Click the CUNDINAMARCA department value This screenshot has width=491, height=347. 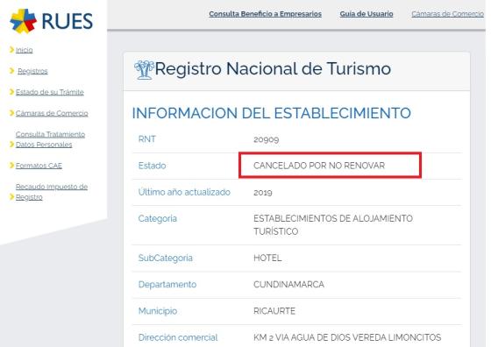click(x=288, y=285)
